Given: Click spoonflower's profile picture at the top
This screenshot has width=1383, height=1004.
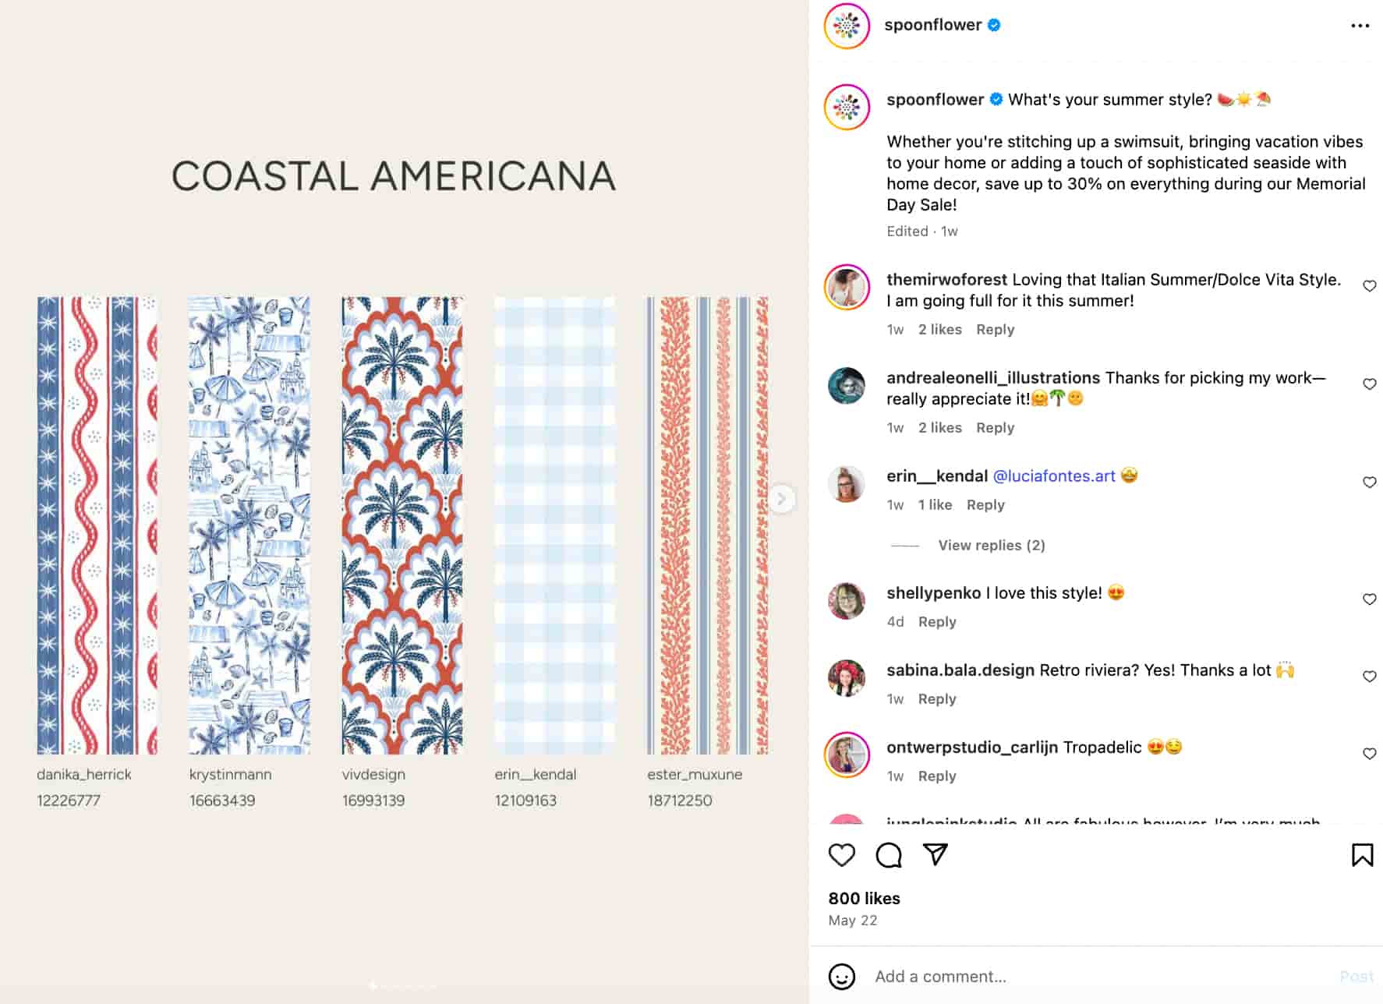Looking at the screenshot, I should (x=846, y=25).
